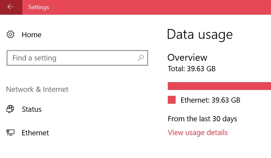271x158 pixels.
Task: Select the Ethernet monitor icon
Action: [10, 132]
